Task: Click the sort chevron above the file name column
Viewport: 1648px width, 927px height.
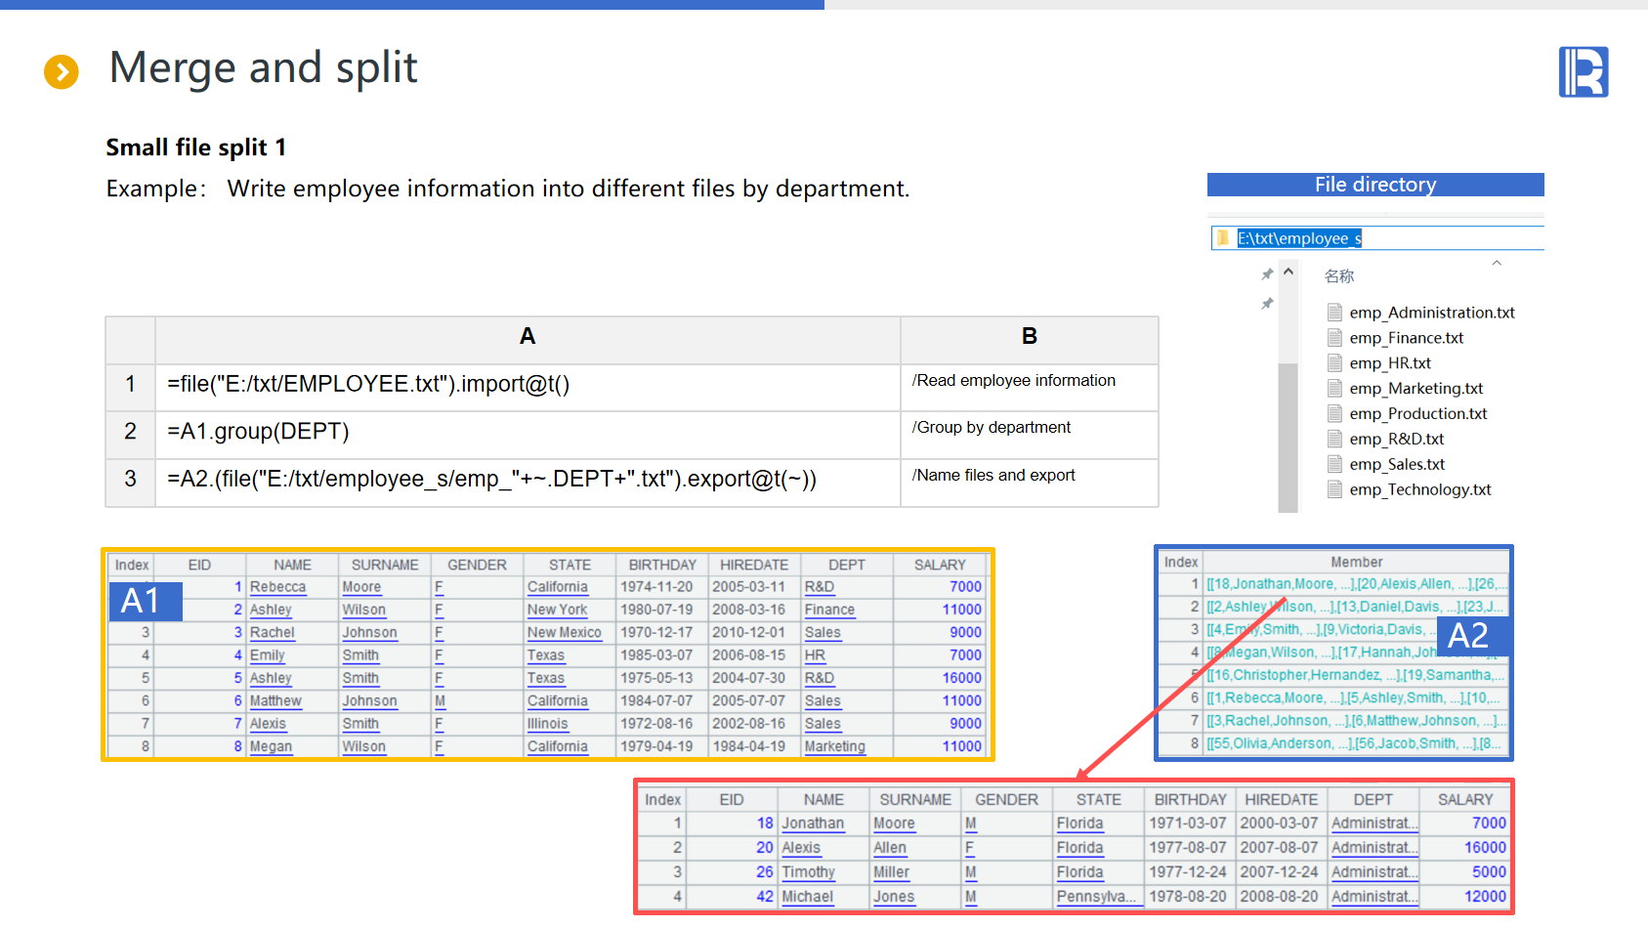Action: 1497,263
